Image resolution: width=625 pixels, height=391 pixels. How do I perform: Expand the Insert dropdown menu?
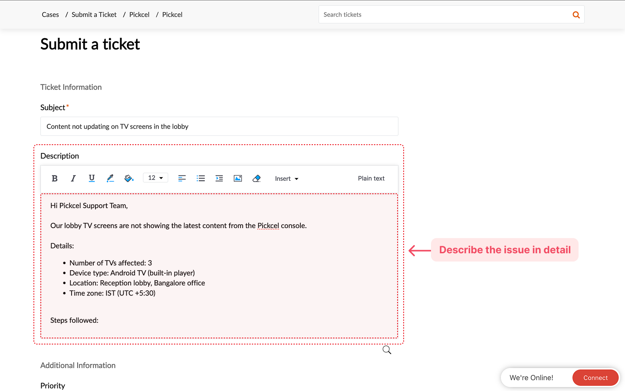click(286, 178)
